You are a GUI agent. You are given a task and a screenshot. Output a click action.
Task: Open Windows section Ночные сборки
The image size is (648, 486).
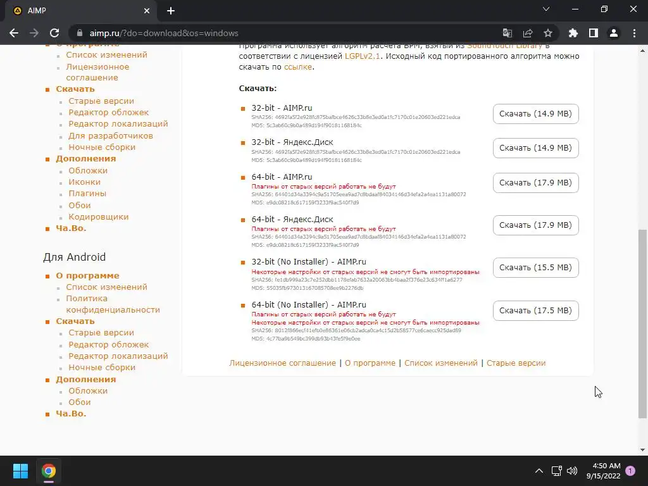click(102, 147)
